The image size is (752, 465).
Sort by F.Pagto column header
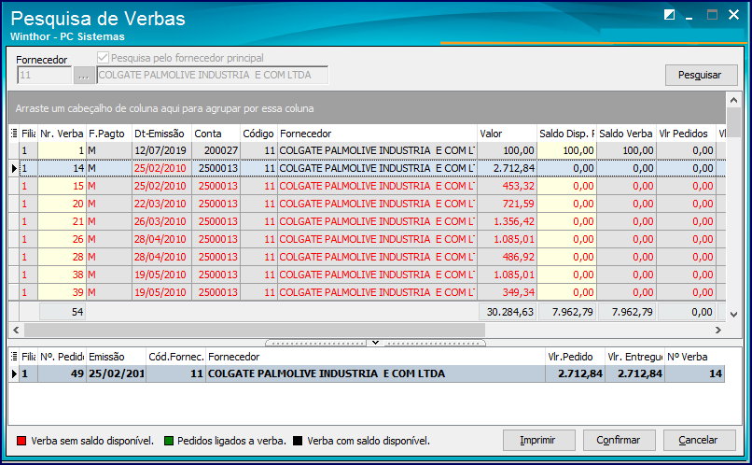109,134
